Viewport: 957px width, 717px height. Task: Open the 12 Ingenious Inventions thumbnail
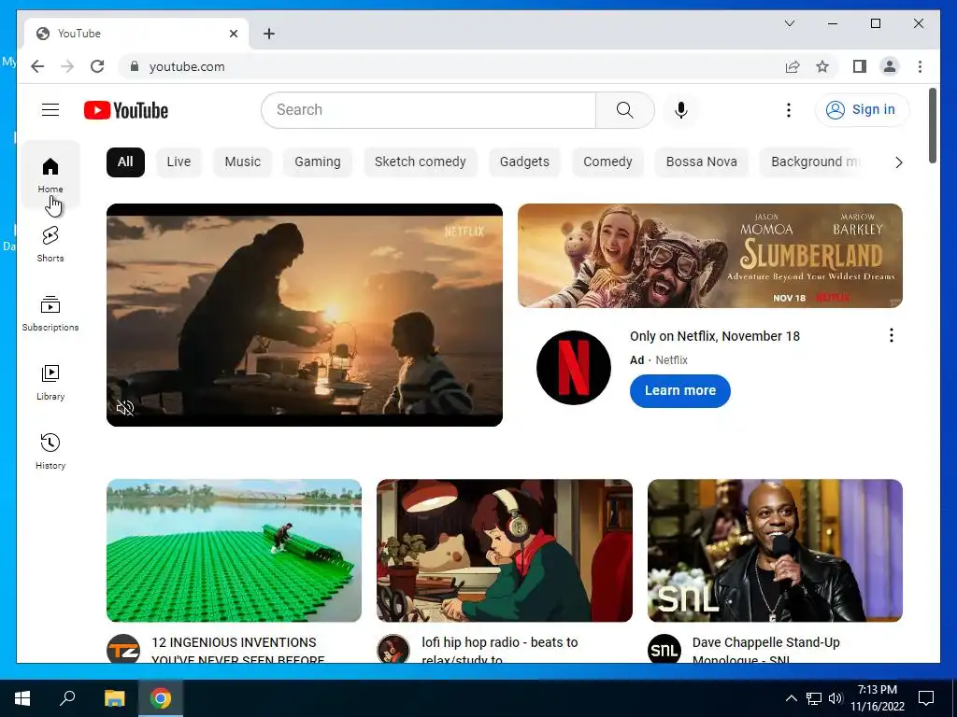tap(234, 551)
